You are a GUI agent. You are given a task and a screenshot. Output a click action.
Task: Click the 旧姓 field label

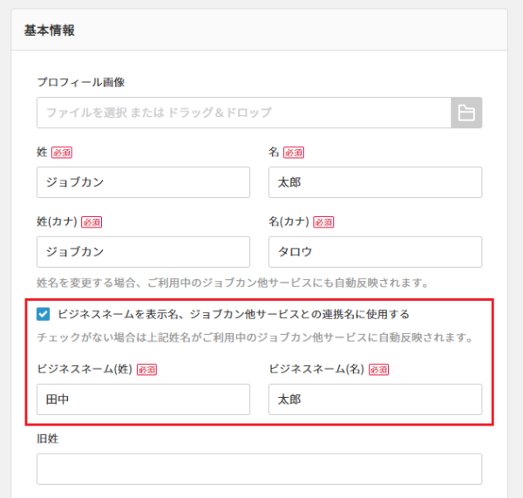[x=47, y=439]
